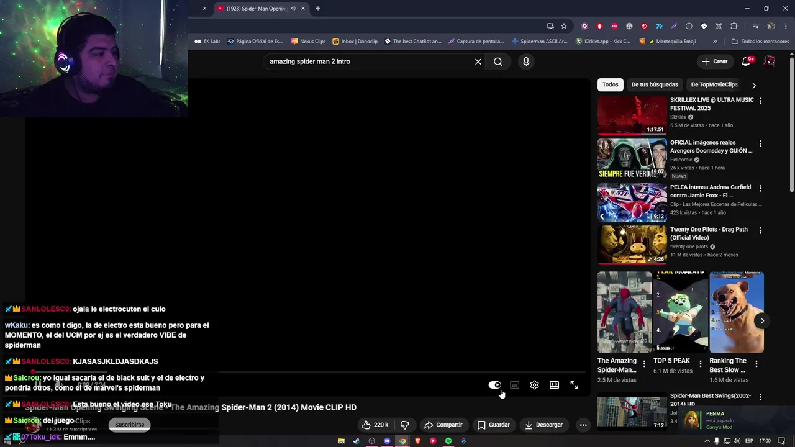The image size is (795, 447).
Task: Open options for Spider-Man Best Swings video
Action: click(x=760, y=397)
